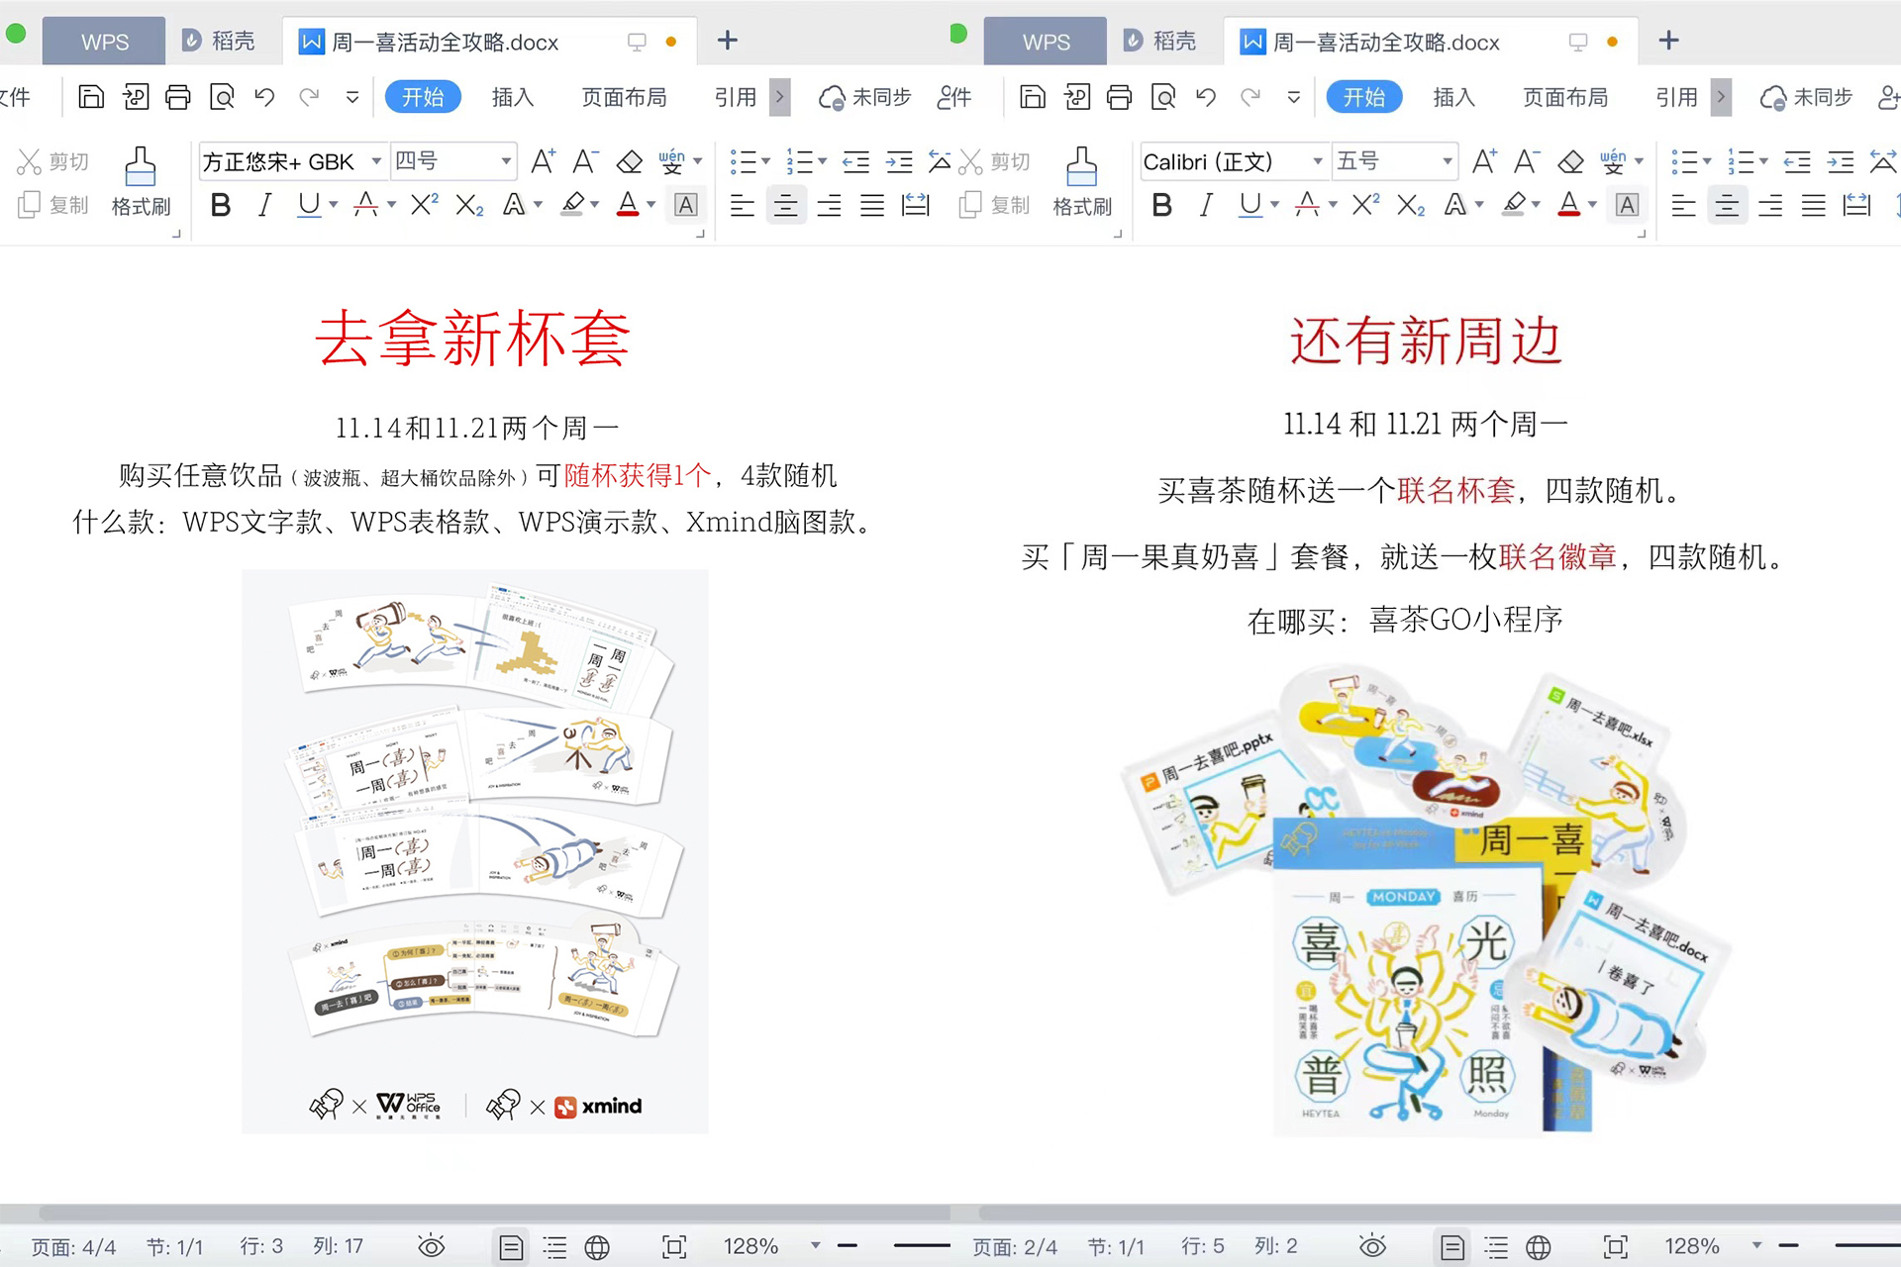Click cup sleeve image in left document
The height and width of the screenshot is (1267, 1901).
(x=475, y=851)
